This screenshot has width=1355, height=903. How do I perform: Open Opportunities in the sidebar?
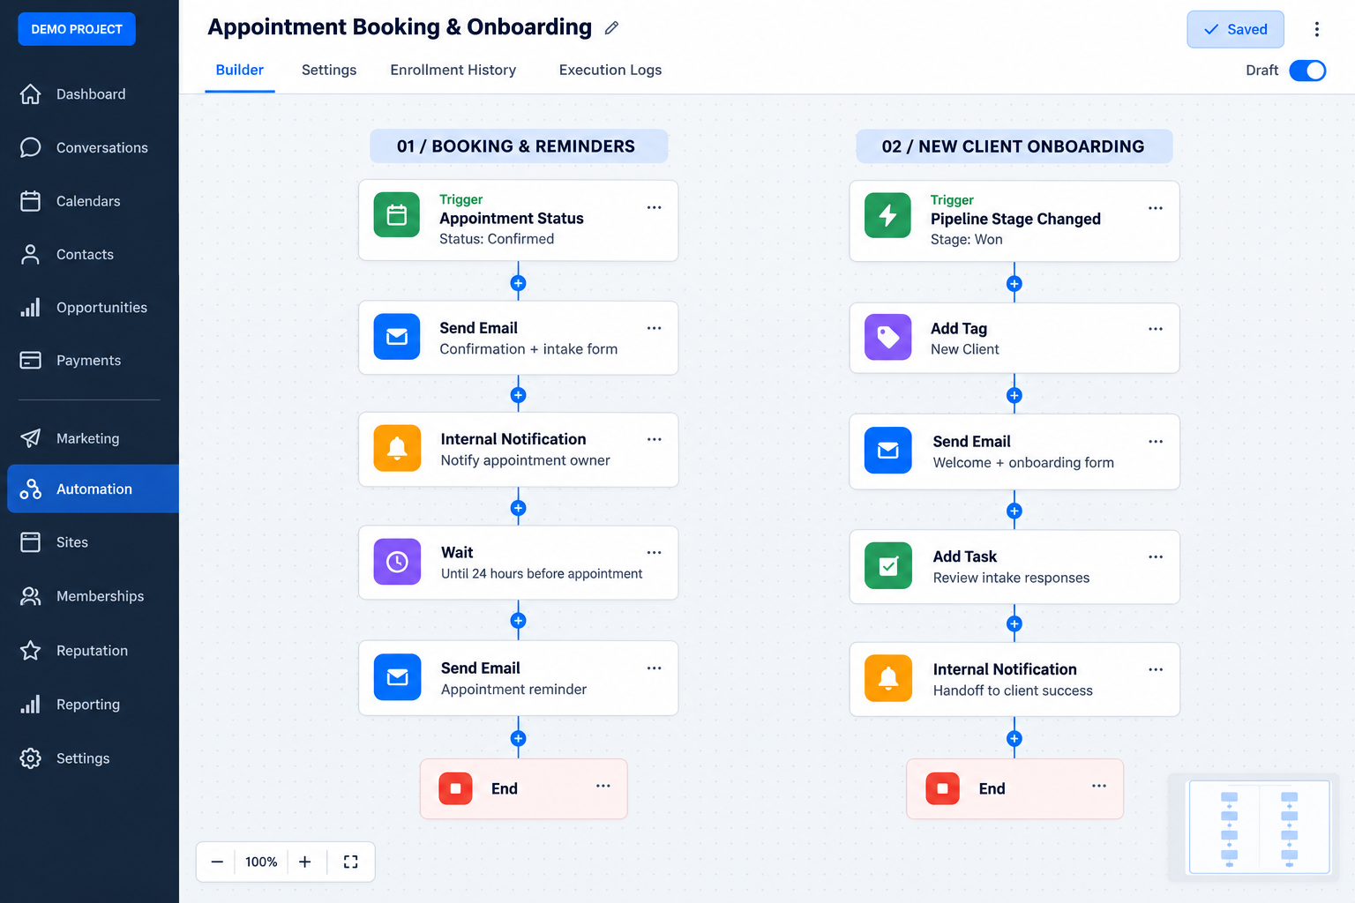click(x=90, y=308)
